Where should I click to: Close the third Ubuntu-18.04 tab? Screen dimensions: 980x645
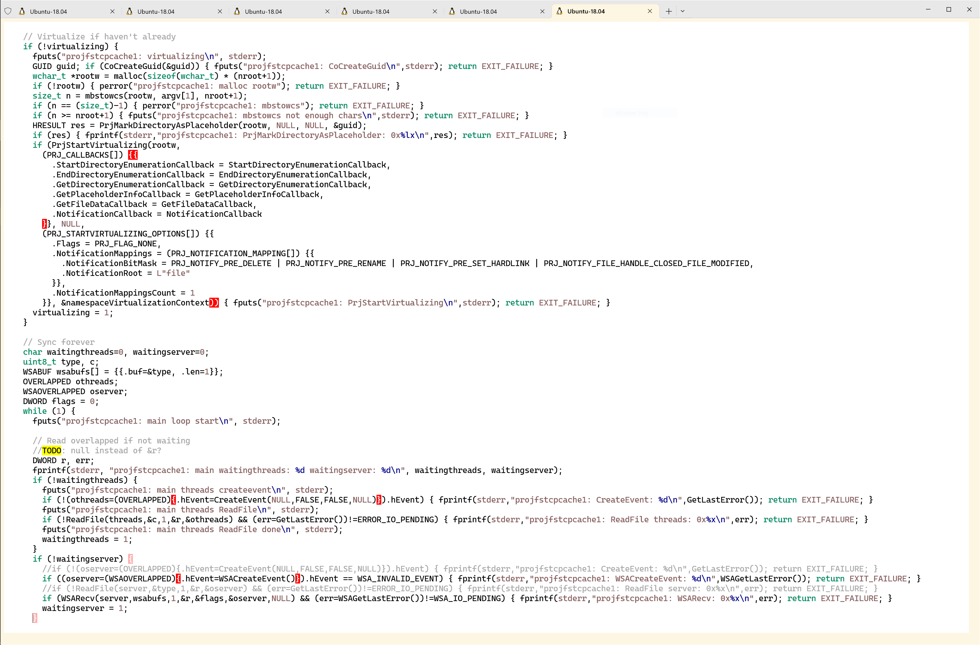327,12
